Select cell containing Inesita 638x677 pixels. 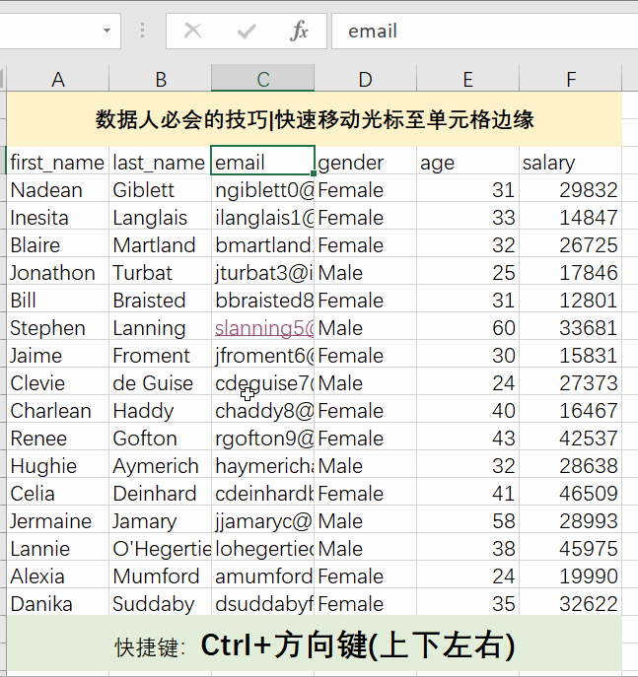[58, 217]
